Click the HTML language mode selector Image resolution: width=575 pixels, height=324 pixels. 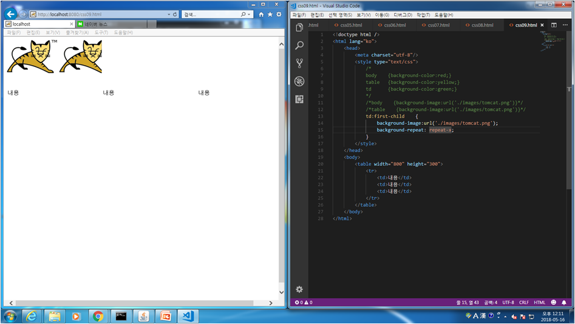[x=539, y=302]
